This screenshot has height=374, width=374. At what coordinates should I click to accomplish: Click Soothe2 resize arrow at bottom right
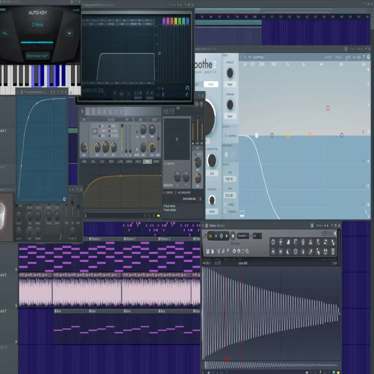[367, 214]
